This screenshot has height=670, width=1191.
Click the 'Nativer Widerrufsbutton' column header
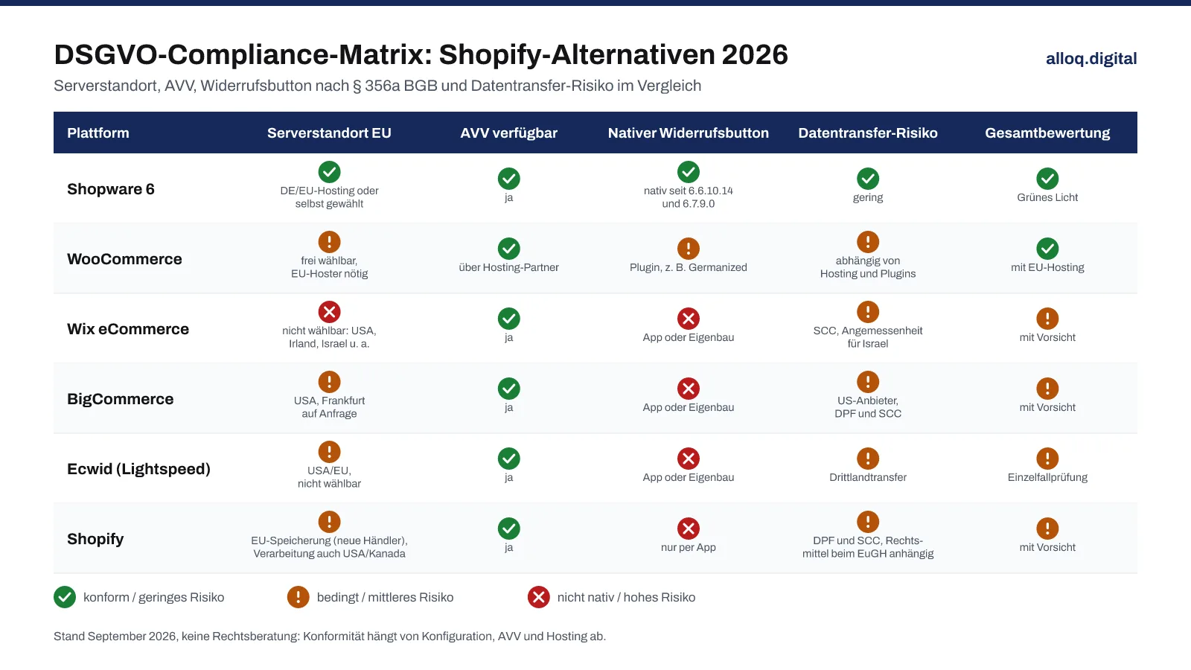pyautogui.click(x=689, y=133)
